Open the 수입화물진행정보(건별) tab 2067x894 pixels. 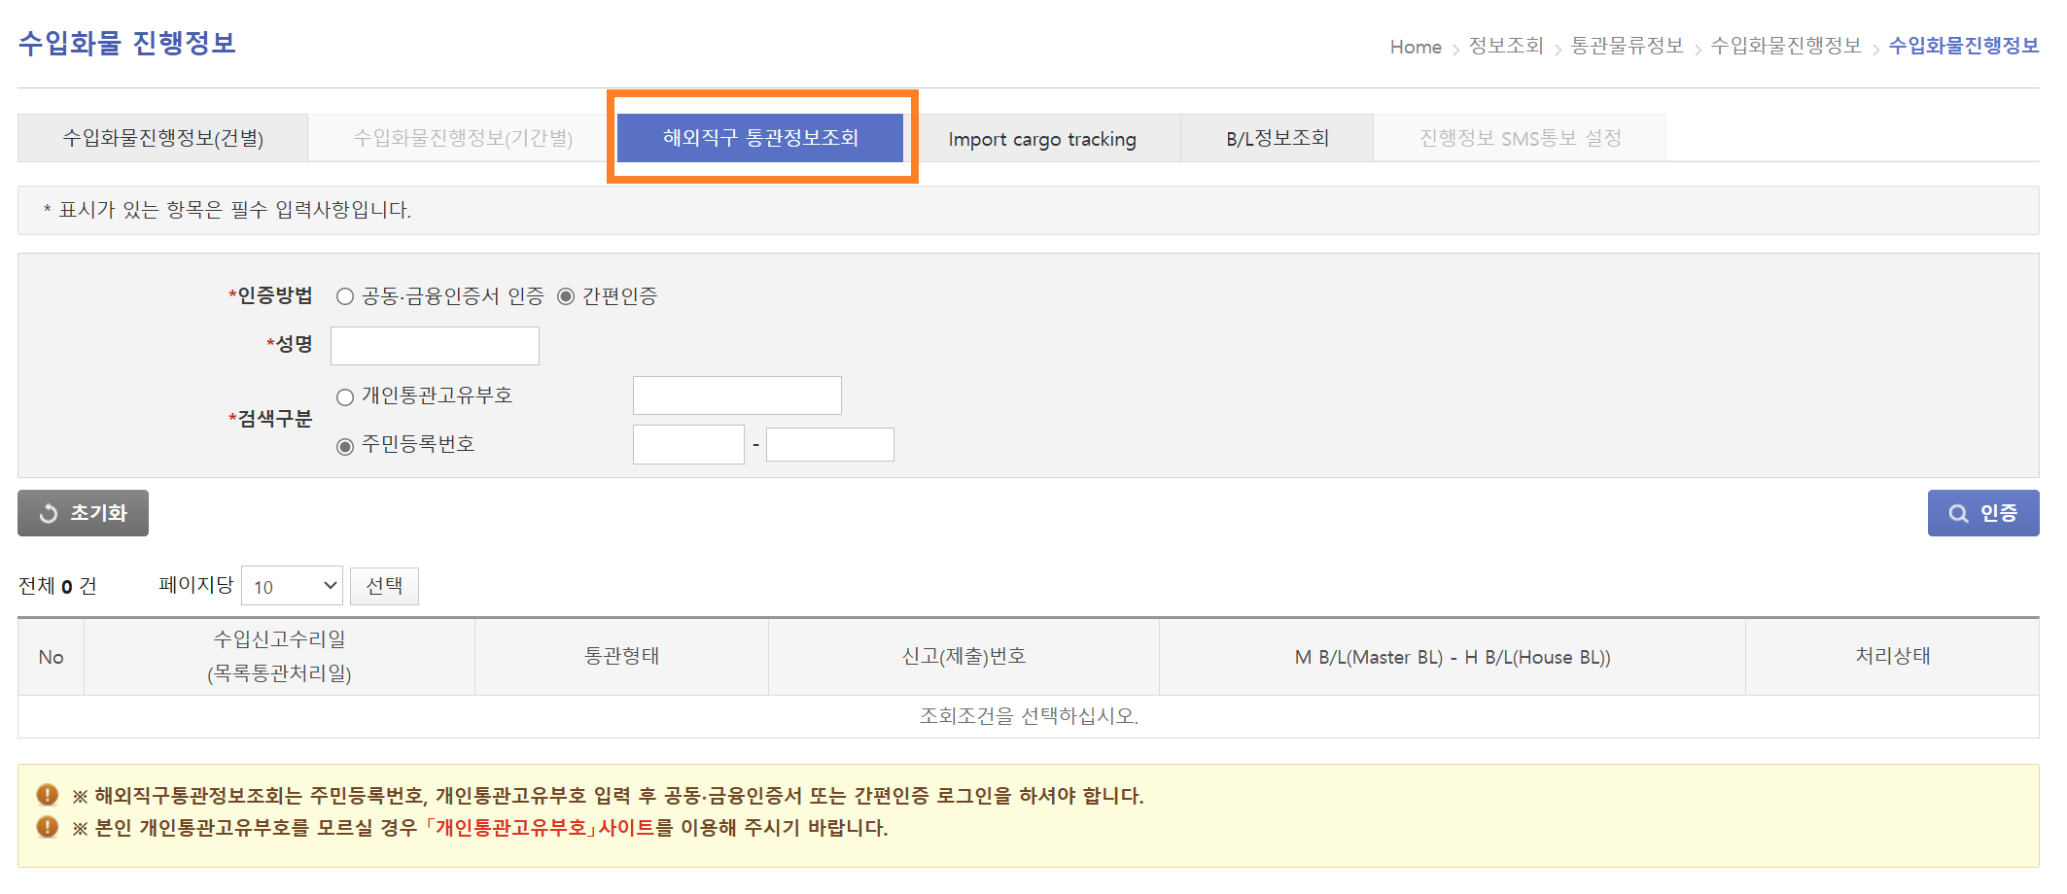[162, 138]
